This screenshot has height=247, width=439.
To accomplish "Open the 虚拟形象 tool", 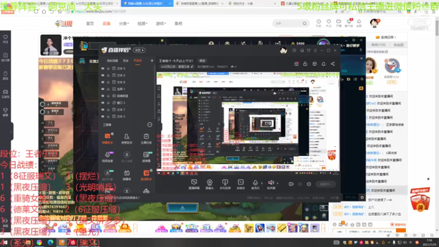I will point(108,175).
